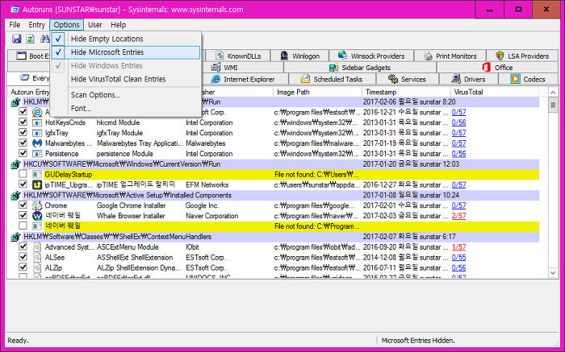Click the Naver Whale browser entry icon

[37, 216]
